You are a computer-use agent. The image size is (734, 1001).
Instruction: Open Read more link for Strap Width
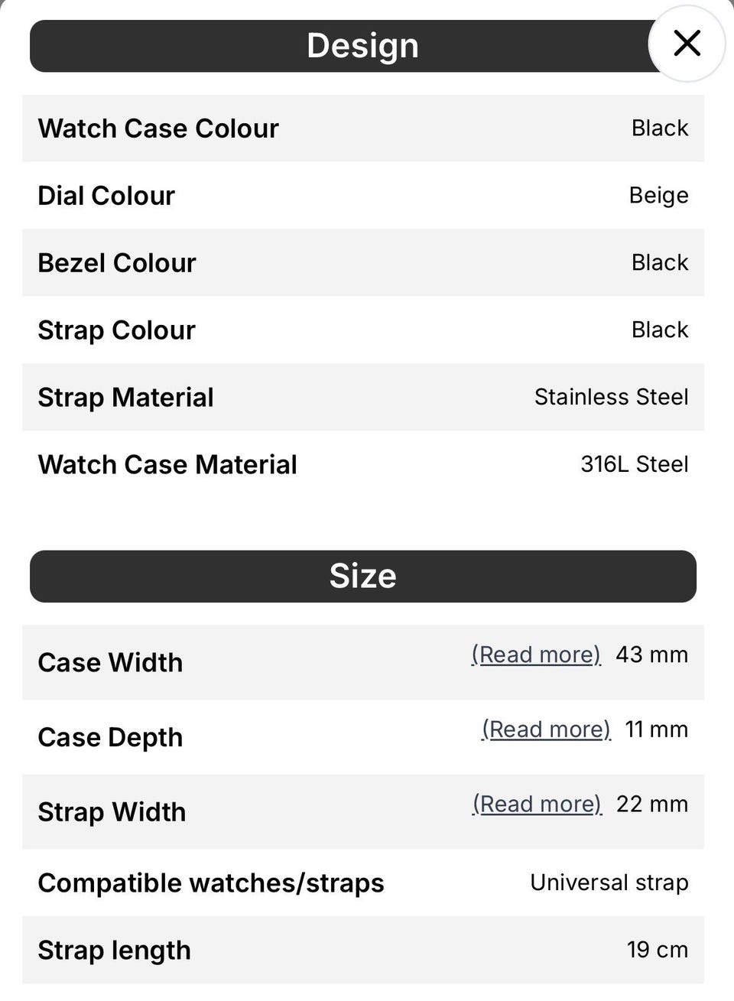pos(537,804)
